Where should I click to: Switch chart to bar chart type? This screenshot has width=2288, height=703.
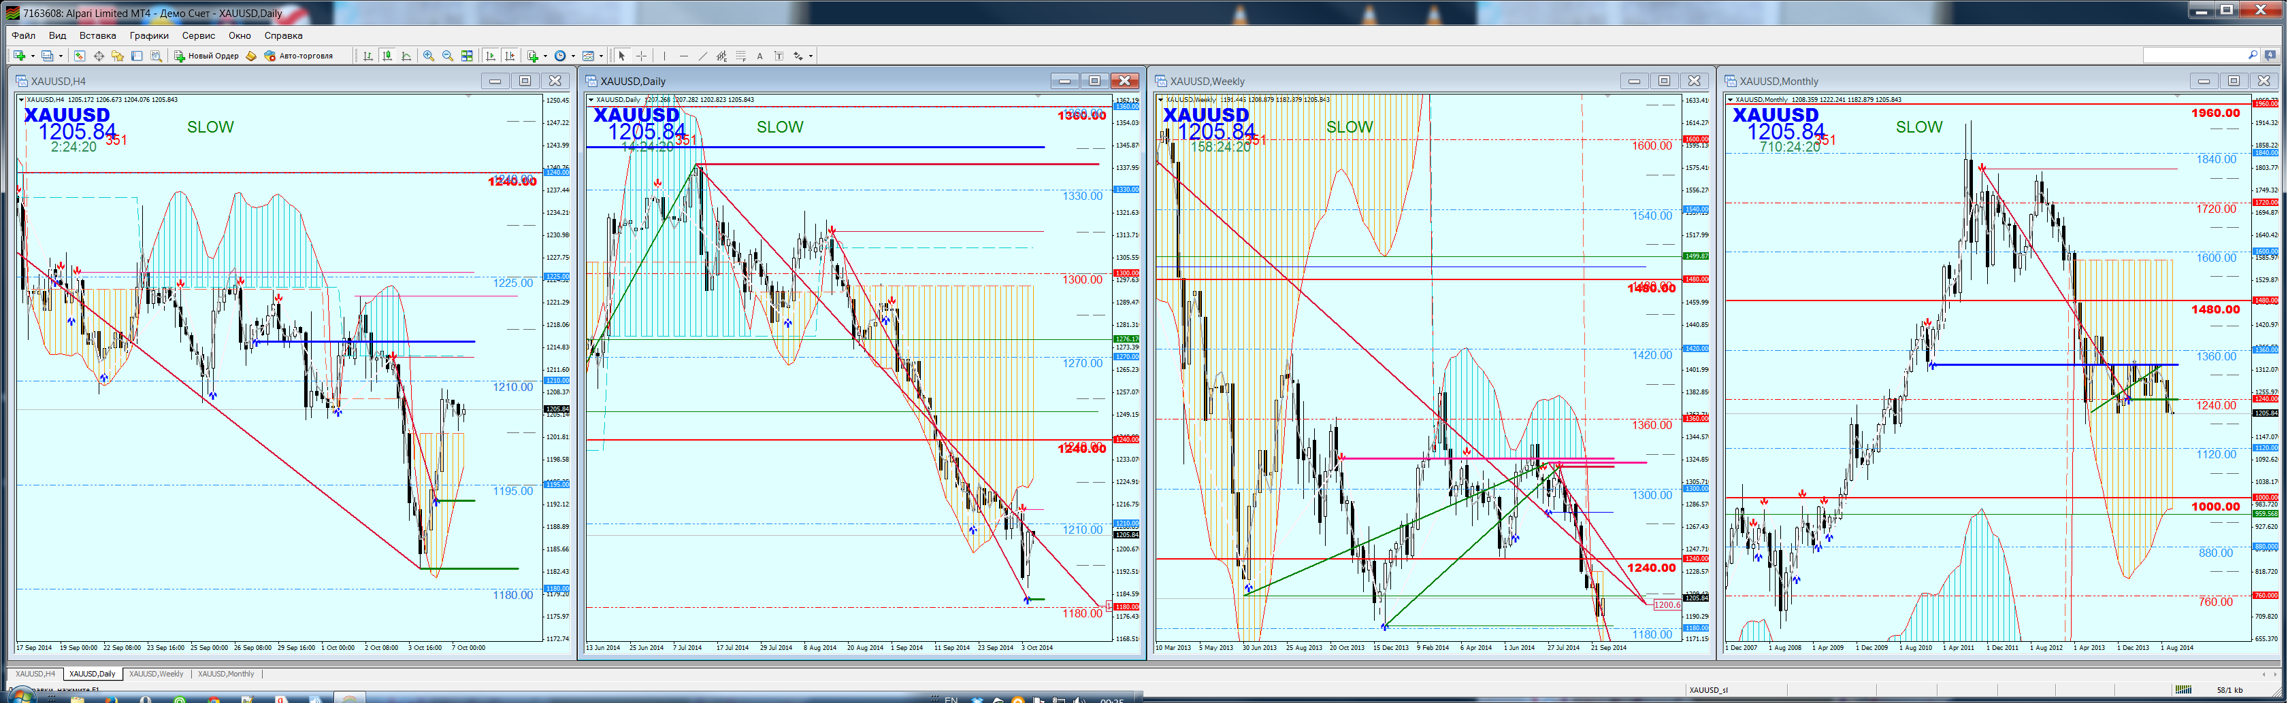tap(367, 56)
